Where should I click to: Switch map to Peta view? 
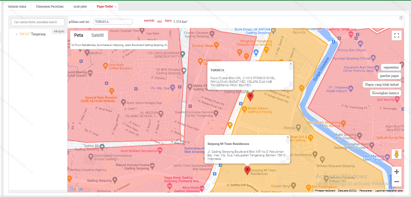click(x=79, y=35)
